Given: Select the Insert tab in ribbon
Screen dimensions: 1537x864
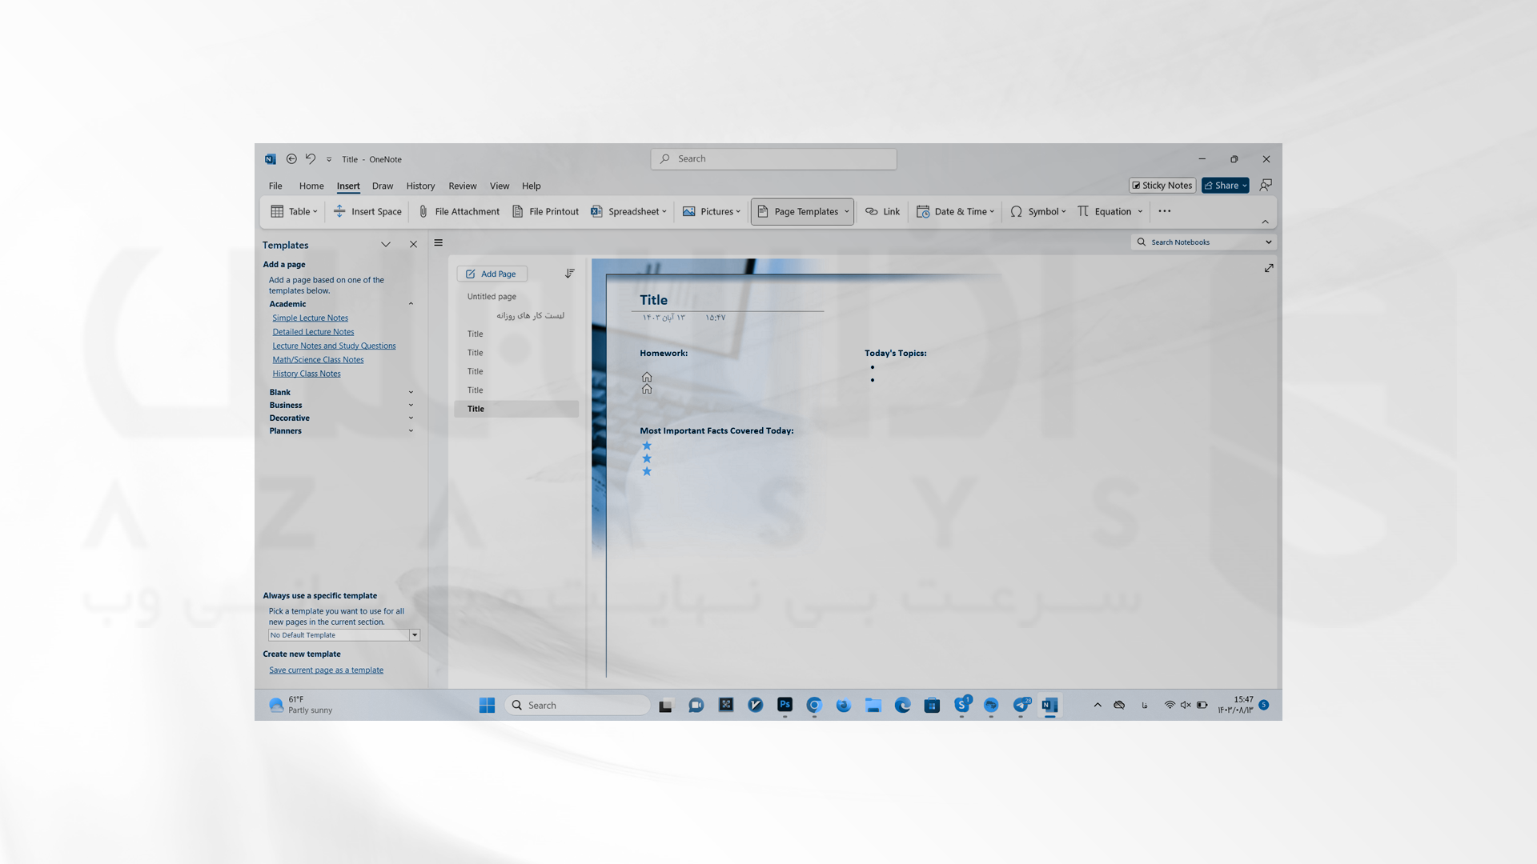Looking at the screenshot, I should coord(347,186).
